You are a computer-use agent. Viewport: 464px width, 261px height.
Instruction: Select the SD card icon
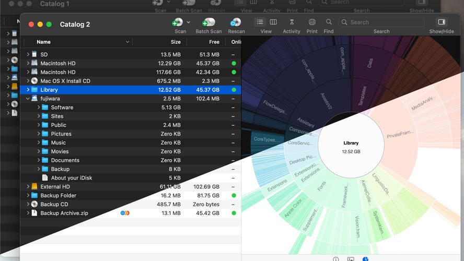34,54
